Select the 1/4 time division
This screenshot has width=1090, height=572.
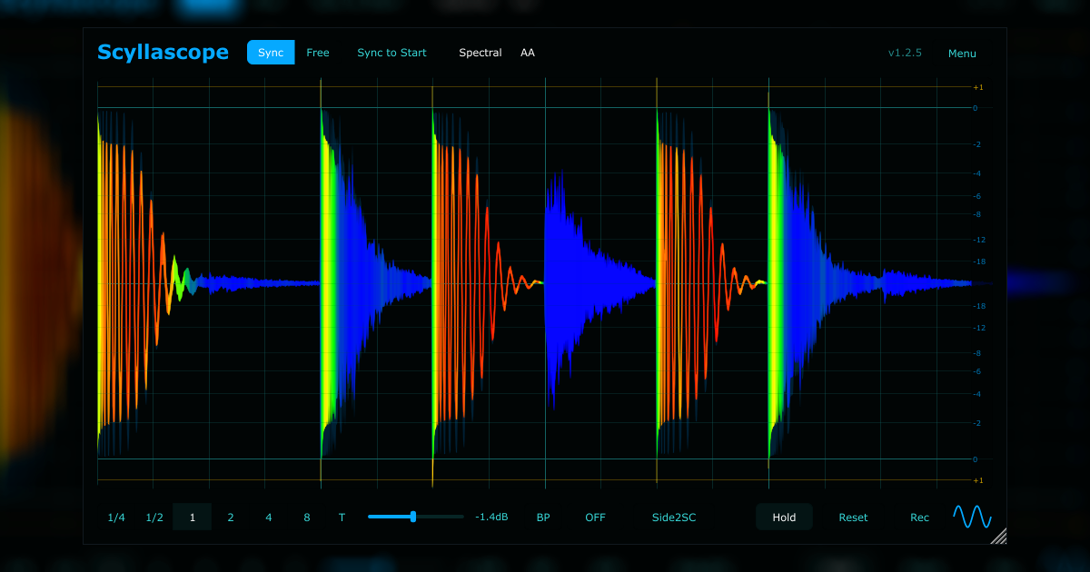click(115, 517)
